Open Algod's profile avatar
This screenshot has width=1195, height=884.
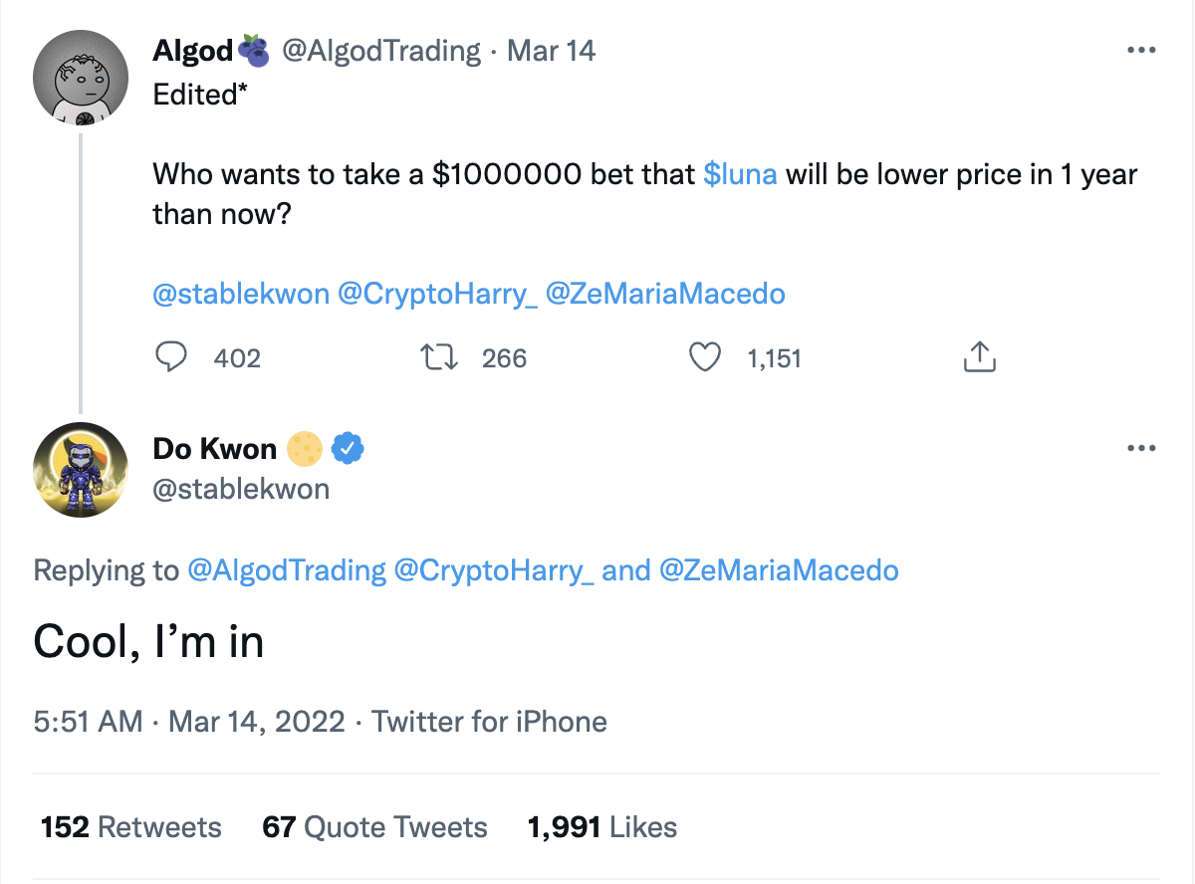[x=82, y=78]
